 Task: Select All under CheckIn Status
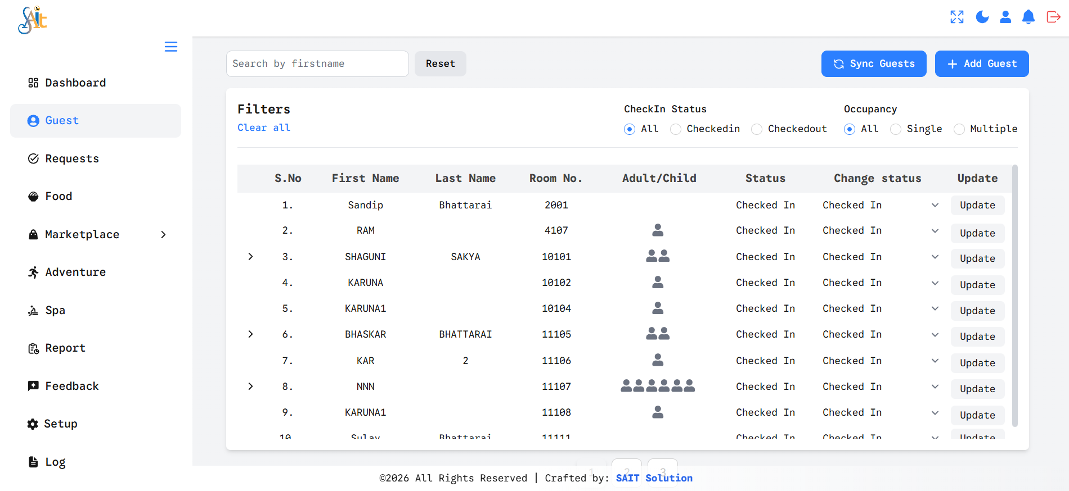pyautogui.click(x=630, y=129)
